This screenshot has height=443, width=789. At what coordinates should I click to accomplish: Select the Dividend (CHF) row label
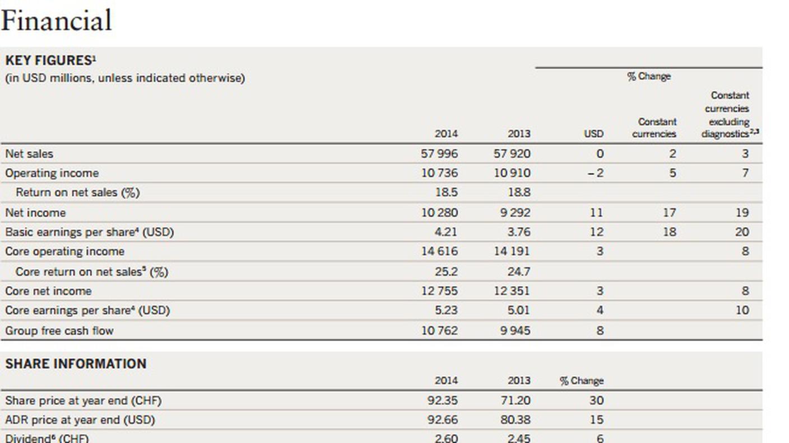click(x=47, y=438)
